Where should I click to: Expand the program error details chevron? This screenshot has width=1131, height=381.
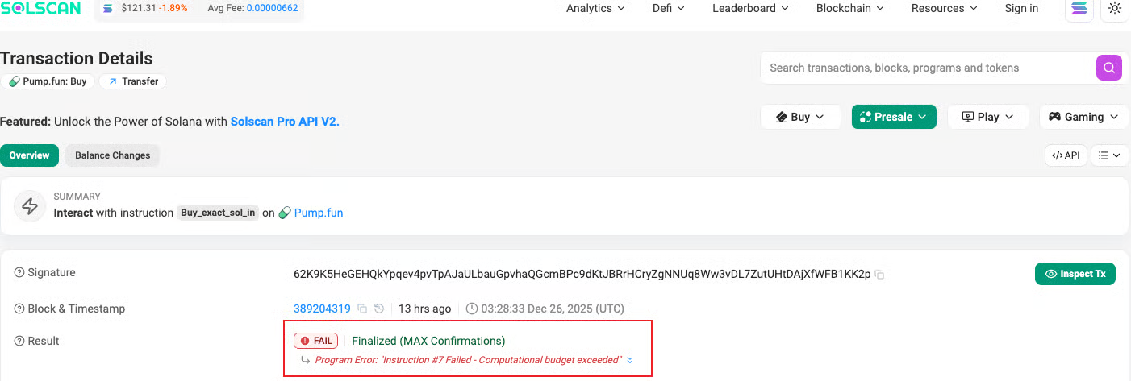pos(630,360)
